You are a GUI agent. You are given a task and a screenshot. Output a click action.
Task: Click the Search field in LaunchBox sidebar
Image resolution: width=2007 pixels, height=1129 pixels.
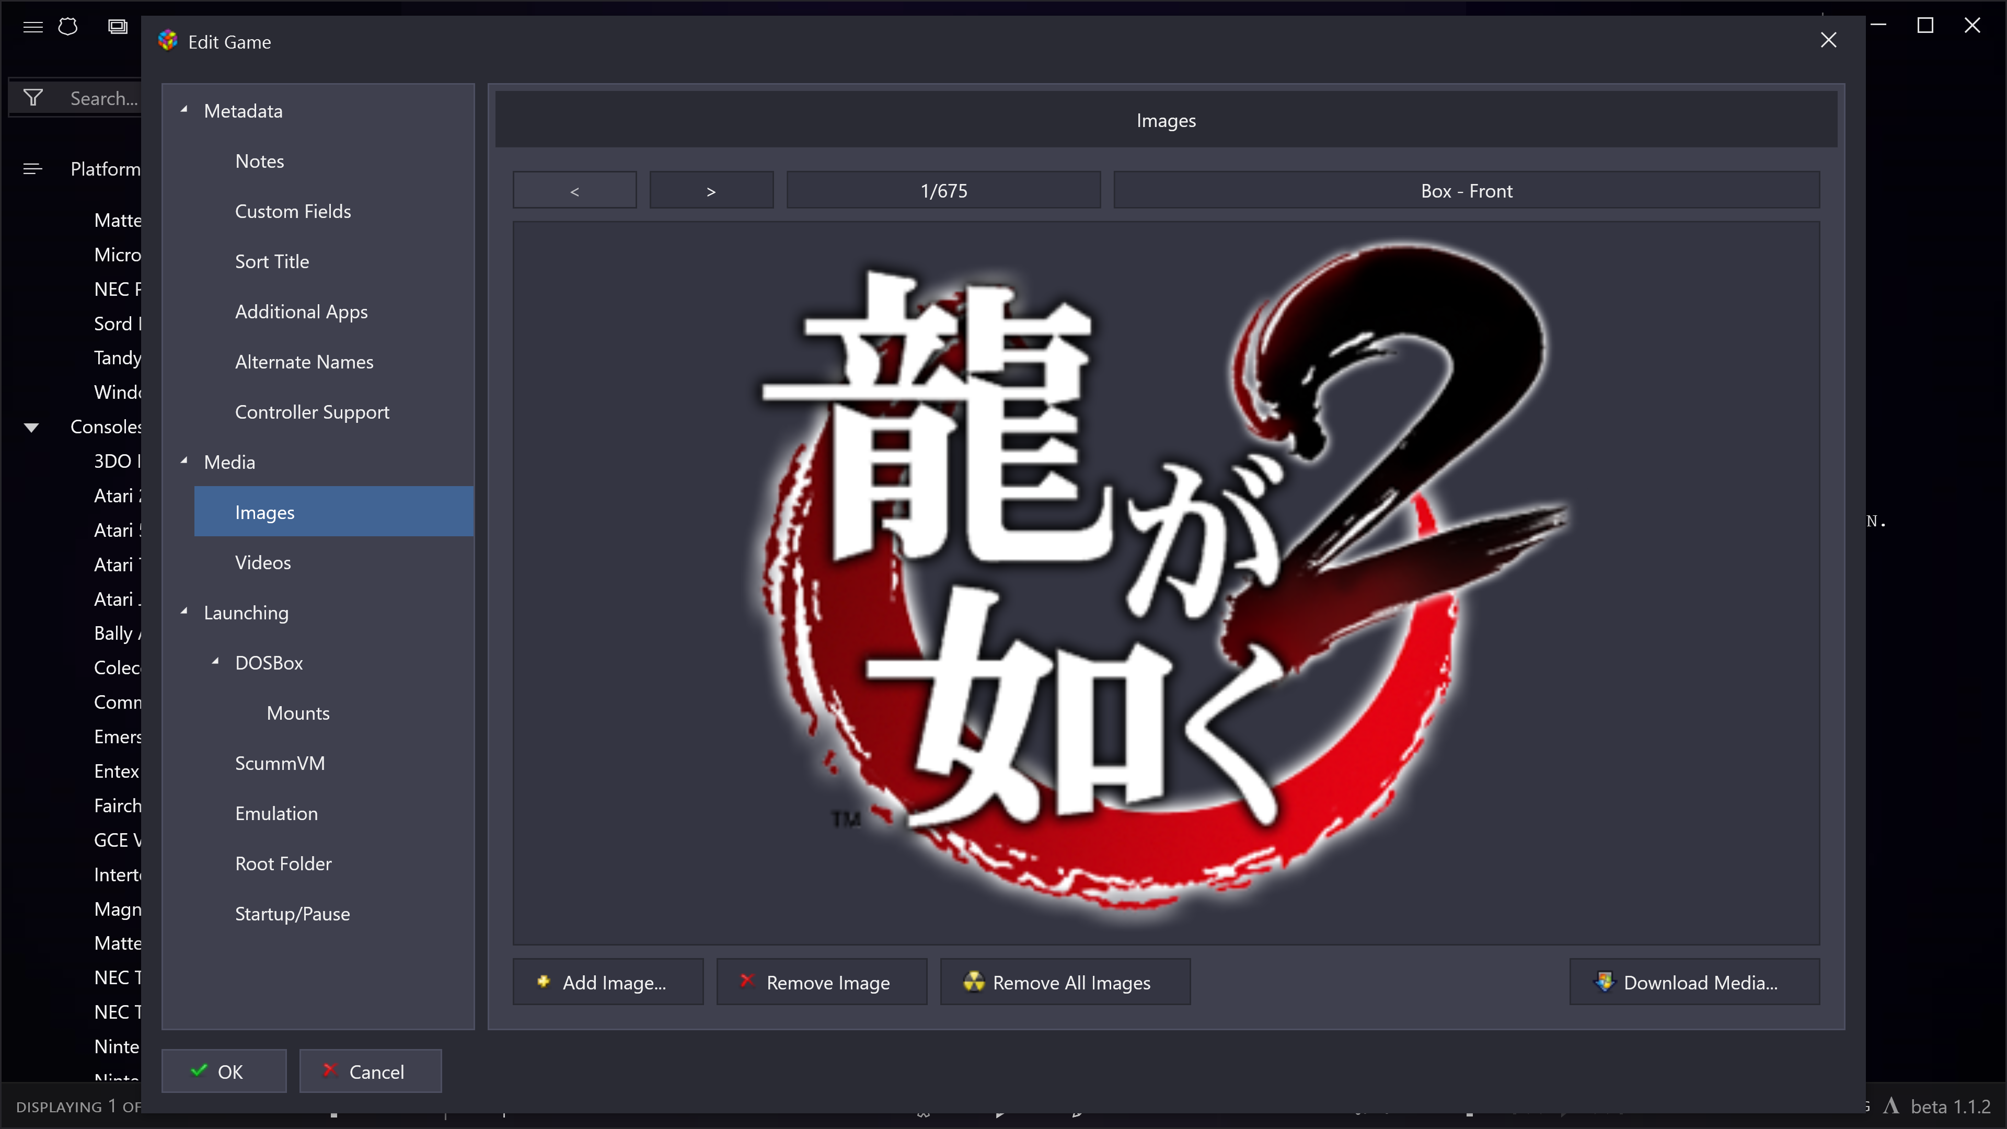tap(103, 98)
